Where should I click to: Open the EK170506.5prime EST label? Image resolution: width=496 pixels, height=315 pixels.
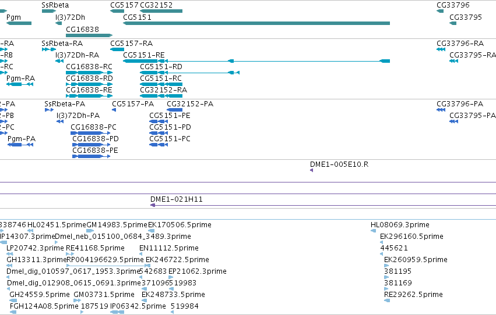180,225
